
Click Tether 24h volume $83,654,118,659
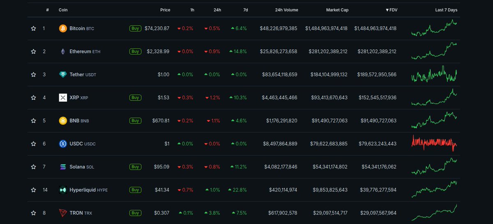coord(279,75)
